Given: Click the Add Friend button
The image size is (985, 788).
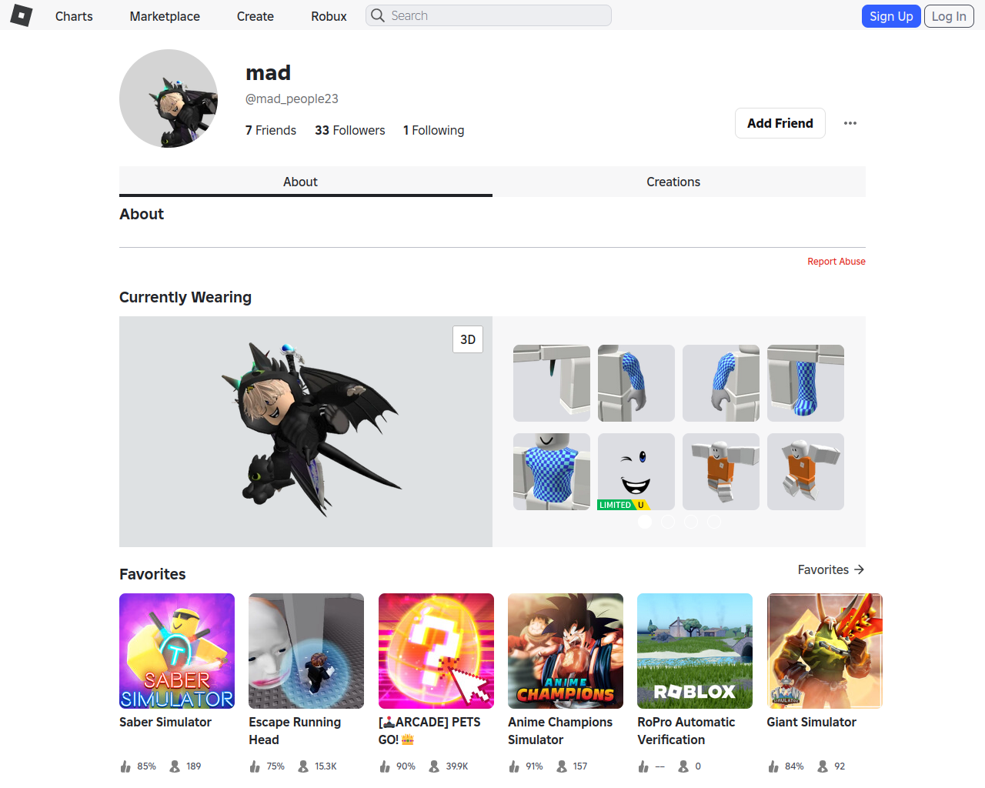Looking at the screenshot, I should [x=780, y=123].
